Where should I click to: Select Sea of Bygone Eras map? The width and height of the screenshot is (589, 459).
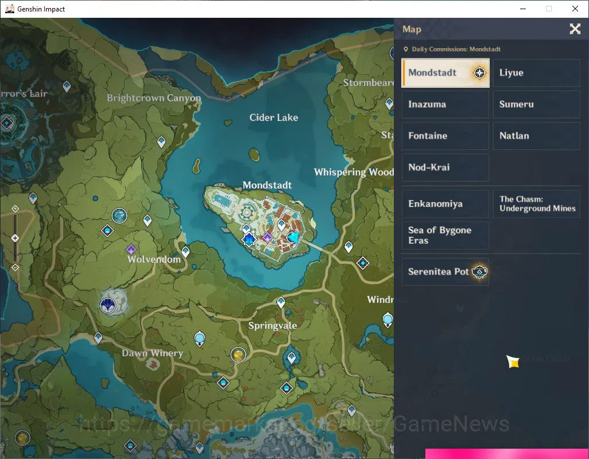[x=445, y=235]
